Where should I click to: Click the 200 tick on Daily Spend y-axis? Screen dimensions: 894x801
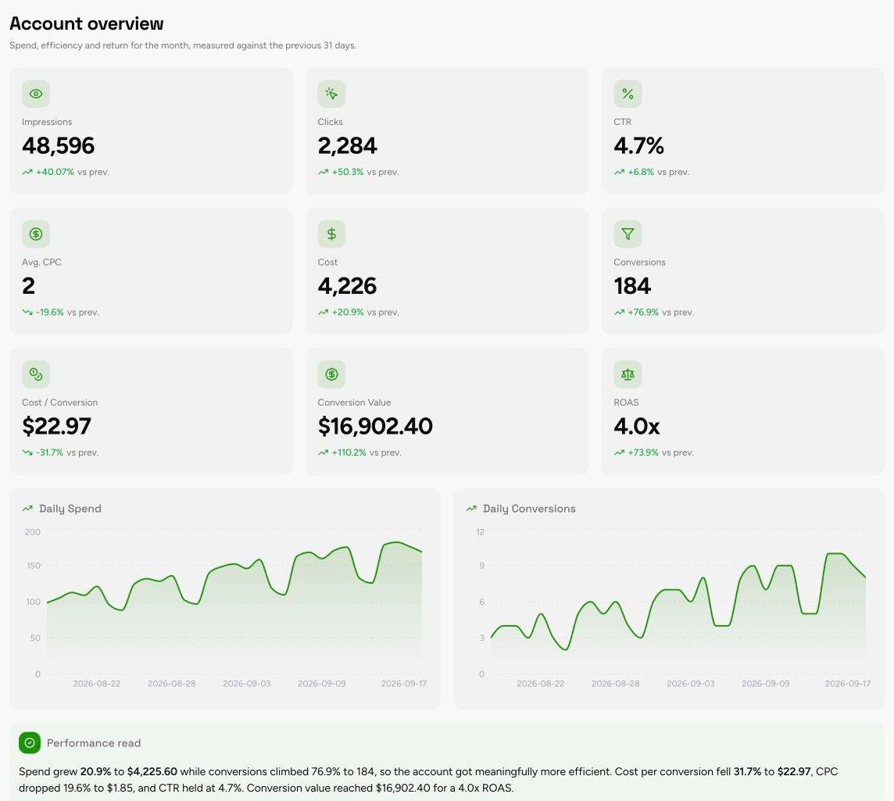(x=33, y=532)
